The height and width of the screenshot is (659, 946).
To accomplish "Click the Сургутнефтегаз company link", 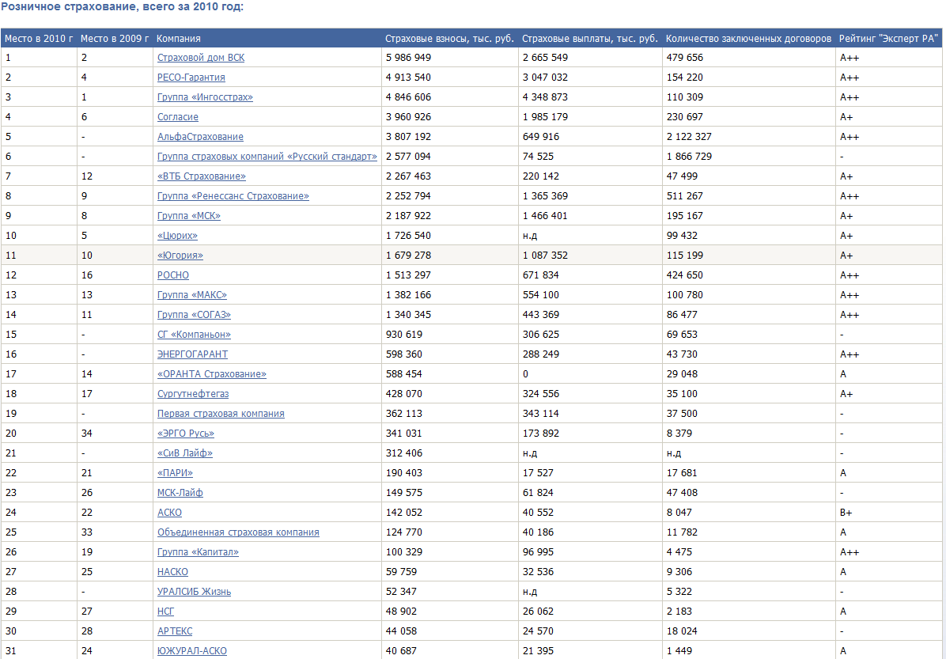I will coord(193,394).
